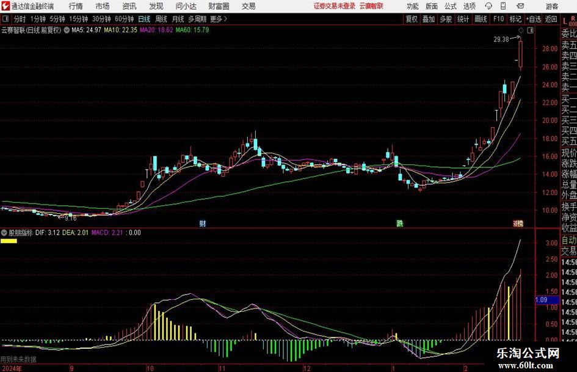Viewport: 577px width, 372px height.
Task: Open the 选项 menu
Action: 469,6
